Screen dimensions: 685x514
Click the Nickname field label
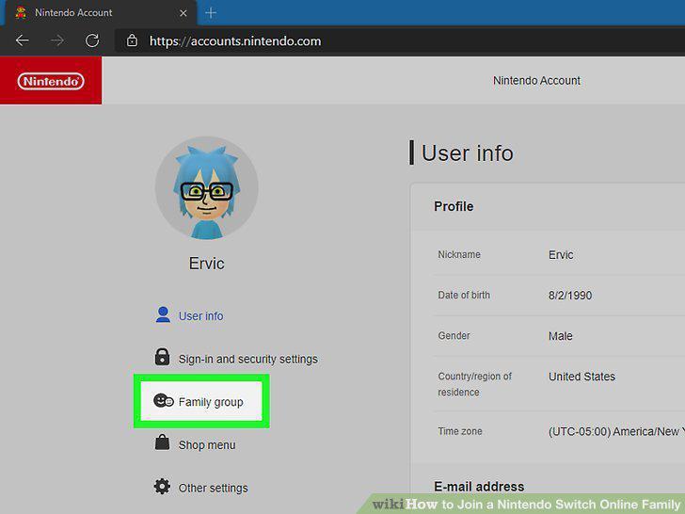459,254
